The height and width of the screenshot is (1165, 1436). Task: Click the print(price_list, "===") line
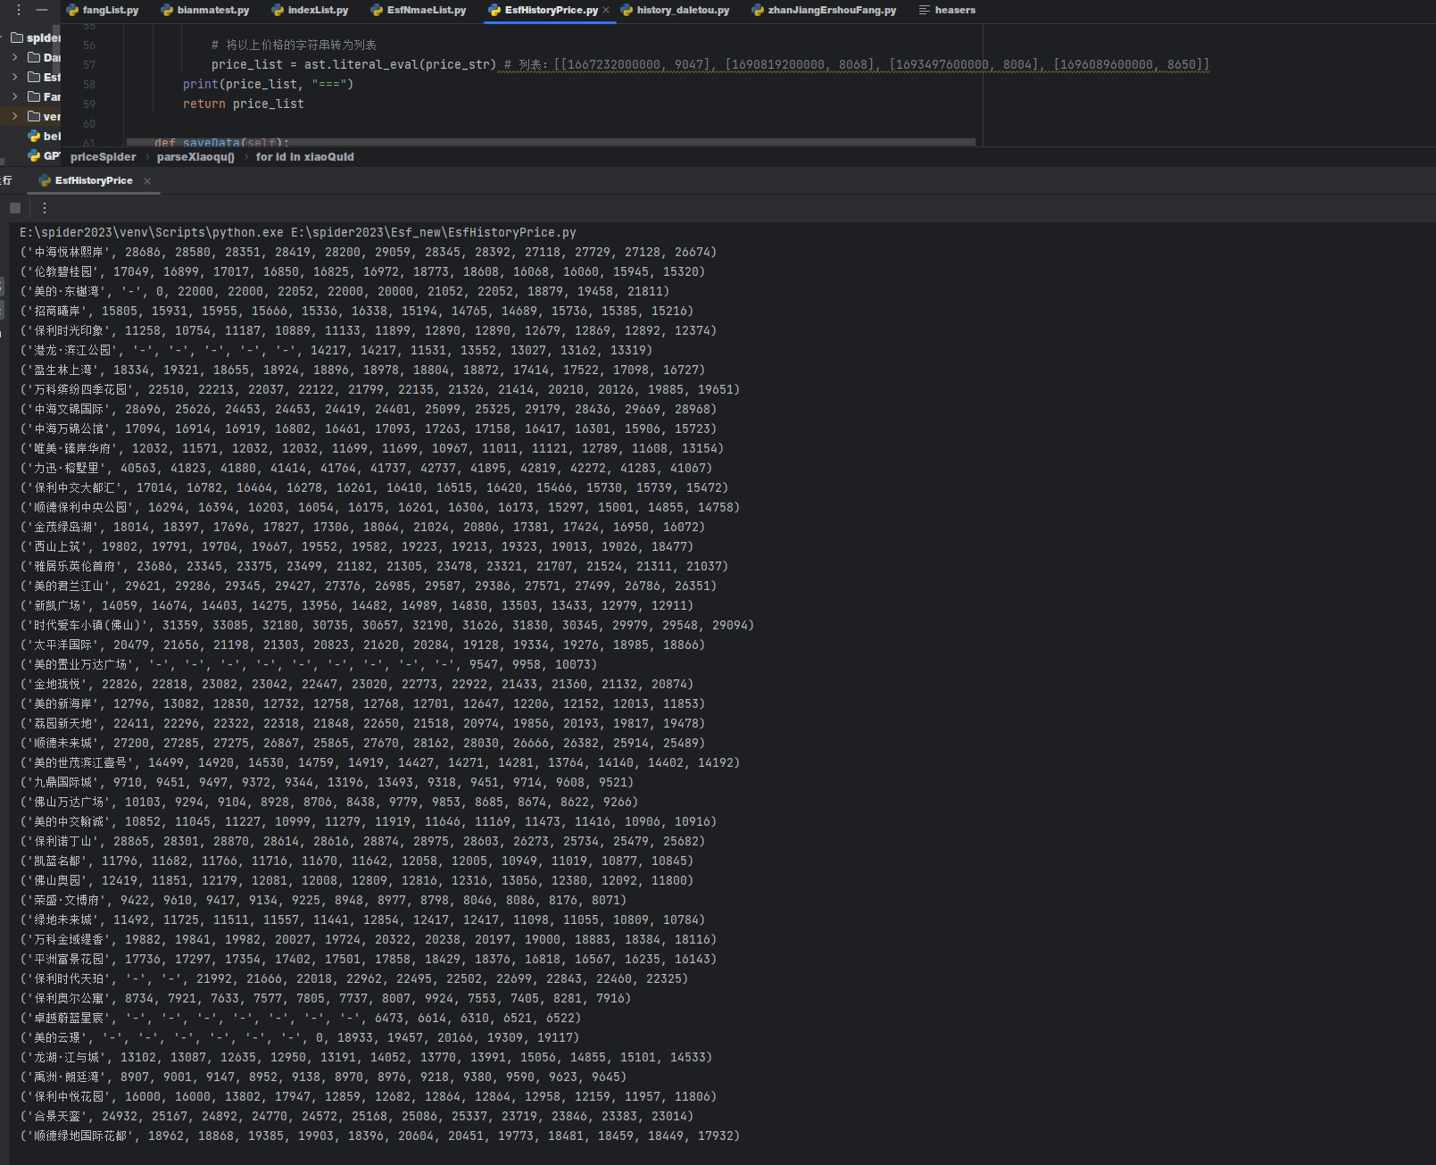click(x=269, y=85)
